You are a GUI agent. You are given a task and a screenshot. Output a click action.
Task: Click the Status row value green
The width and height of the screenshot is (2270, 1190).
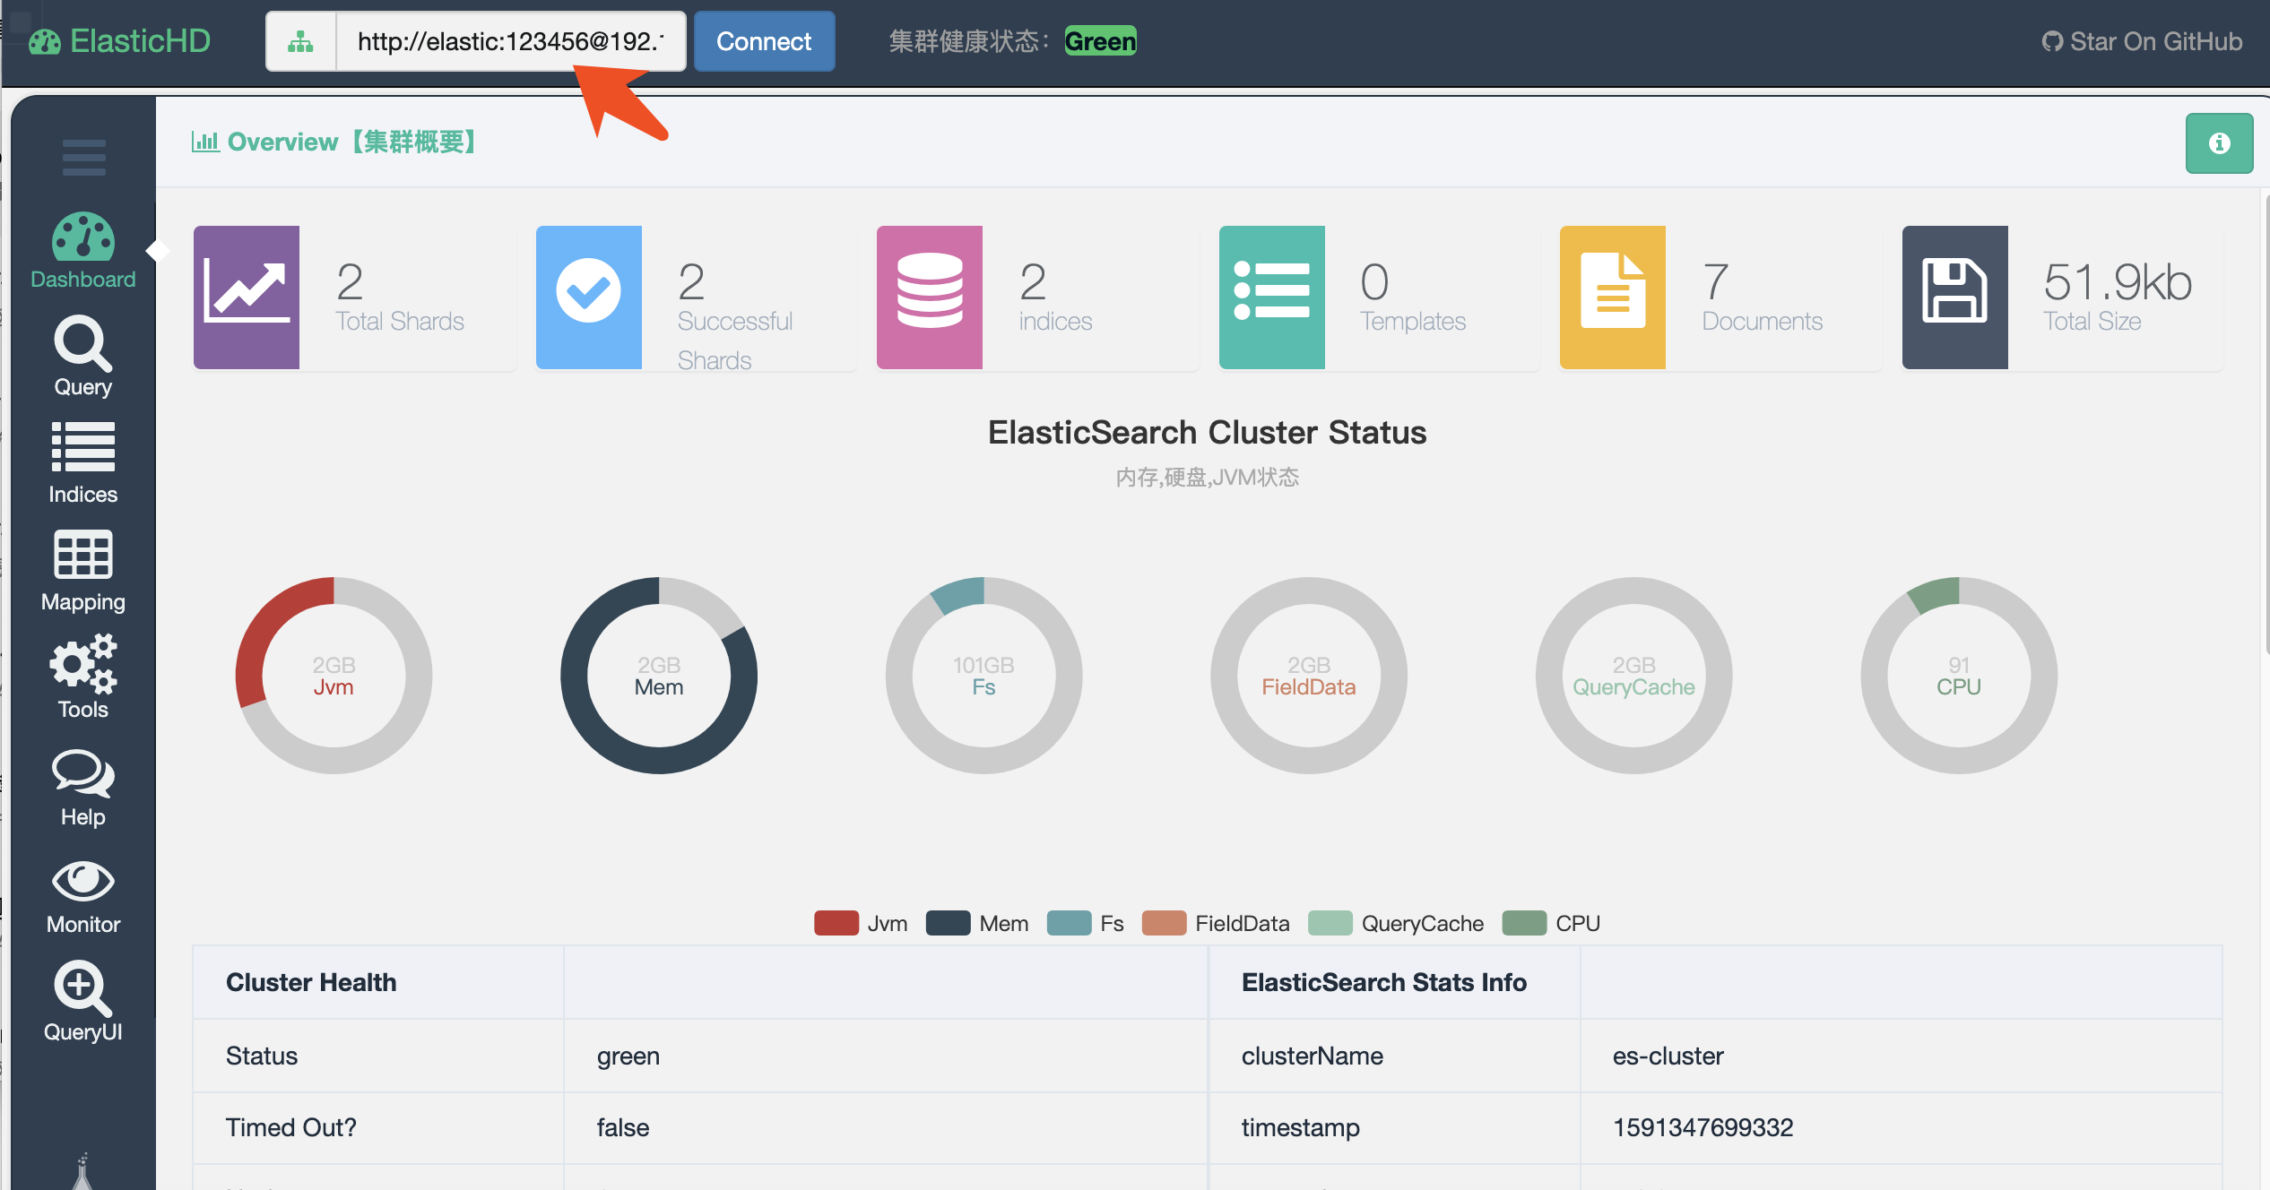(x=628, y=1056)
